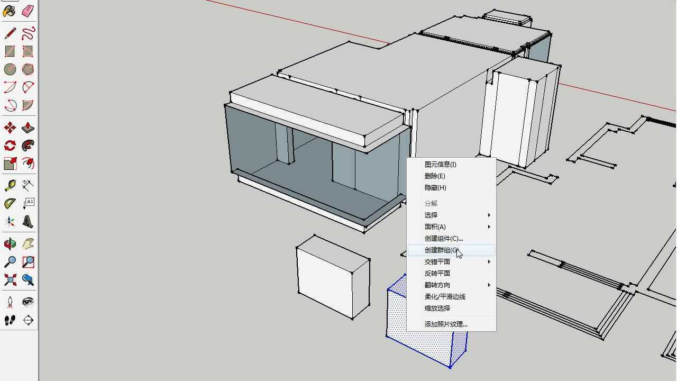Click 添加照片纹理 to add photo texture

click(x=444, y=324)
